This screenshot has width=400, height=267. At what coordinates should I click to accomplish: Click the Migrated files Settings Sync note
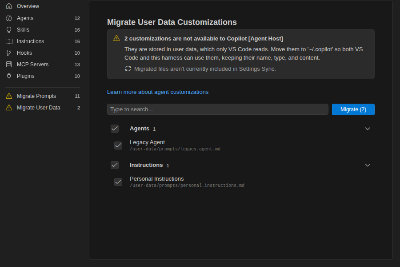205,69
